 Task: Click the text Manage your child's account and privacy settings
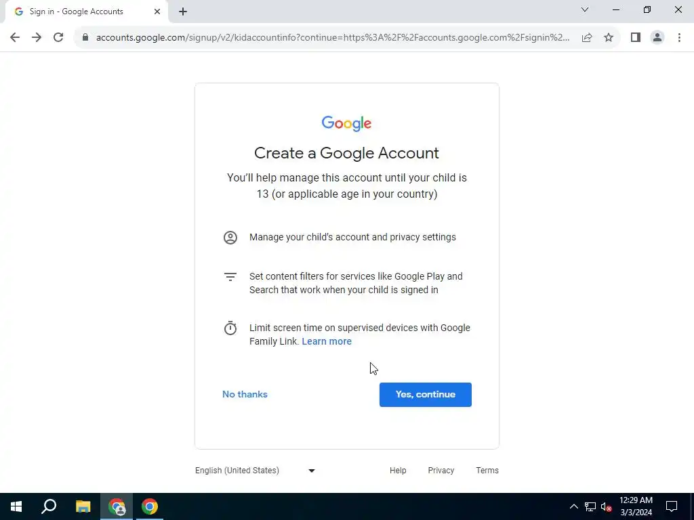click(352, 238)
